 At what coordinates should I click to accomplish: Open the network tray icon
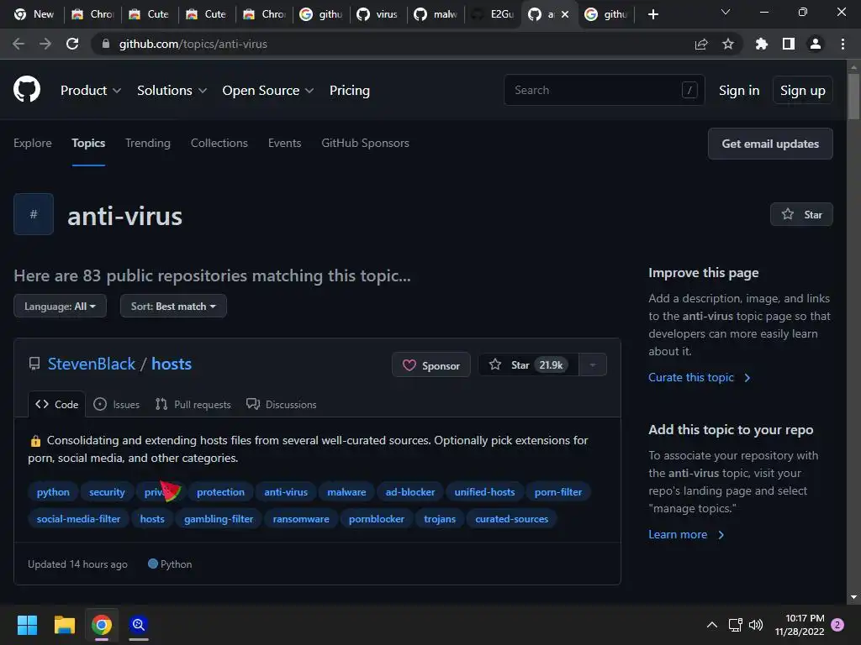tap(735, 625)
